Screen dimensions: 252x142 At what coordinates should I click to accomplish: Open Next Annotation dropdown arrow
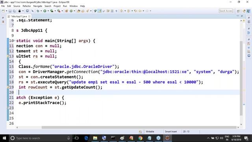[125, 11]
